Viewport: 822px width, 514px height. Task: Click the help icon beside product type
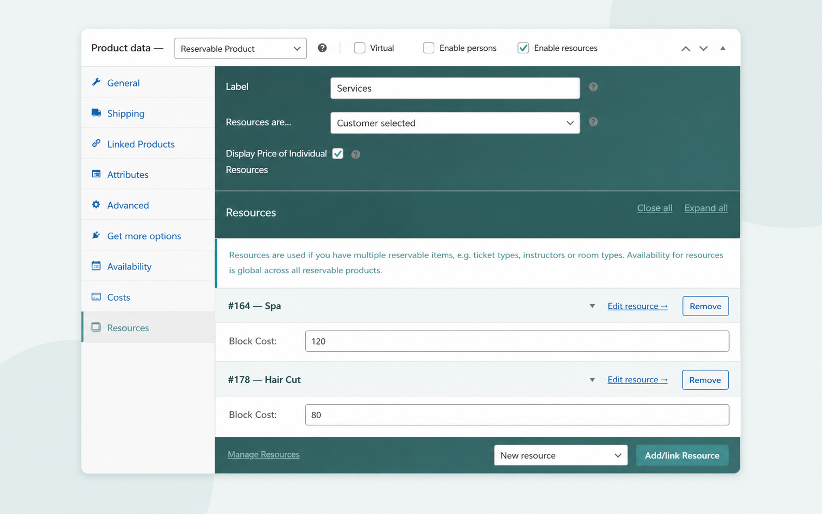point(322,48)
